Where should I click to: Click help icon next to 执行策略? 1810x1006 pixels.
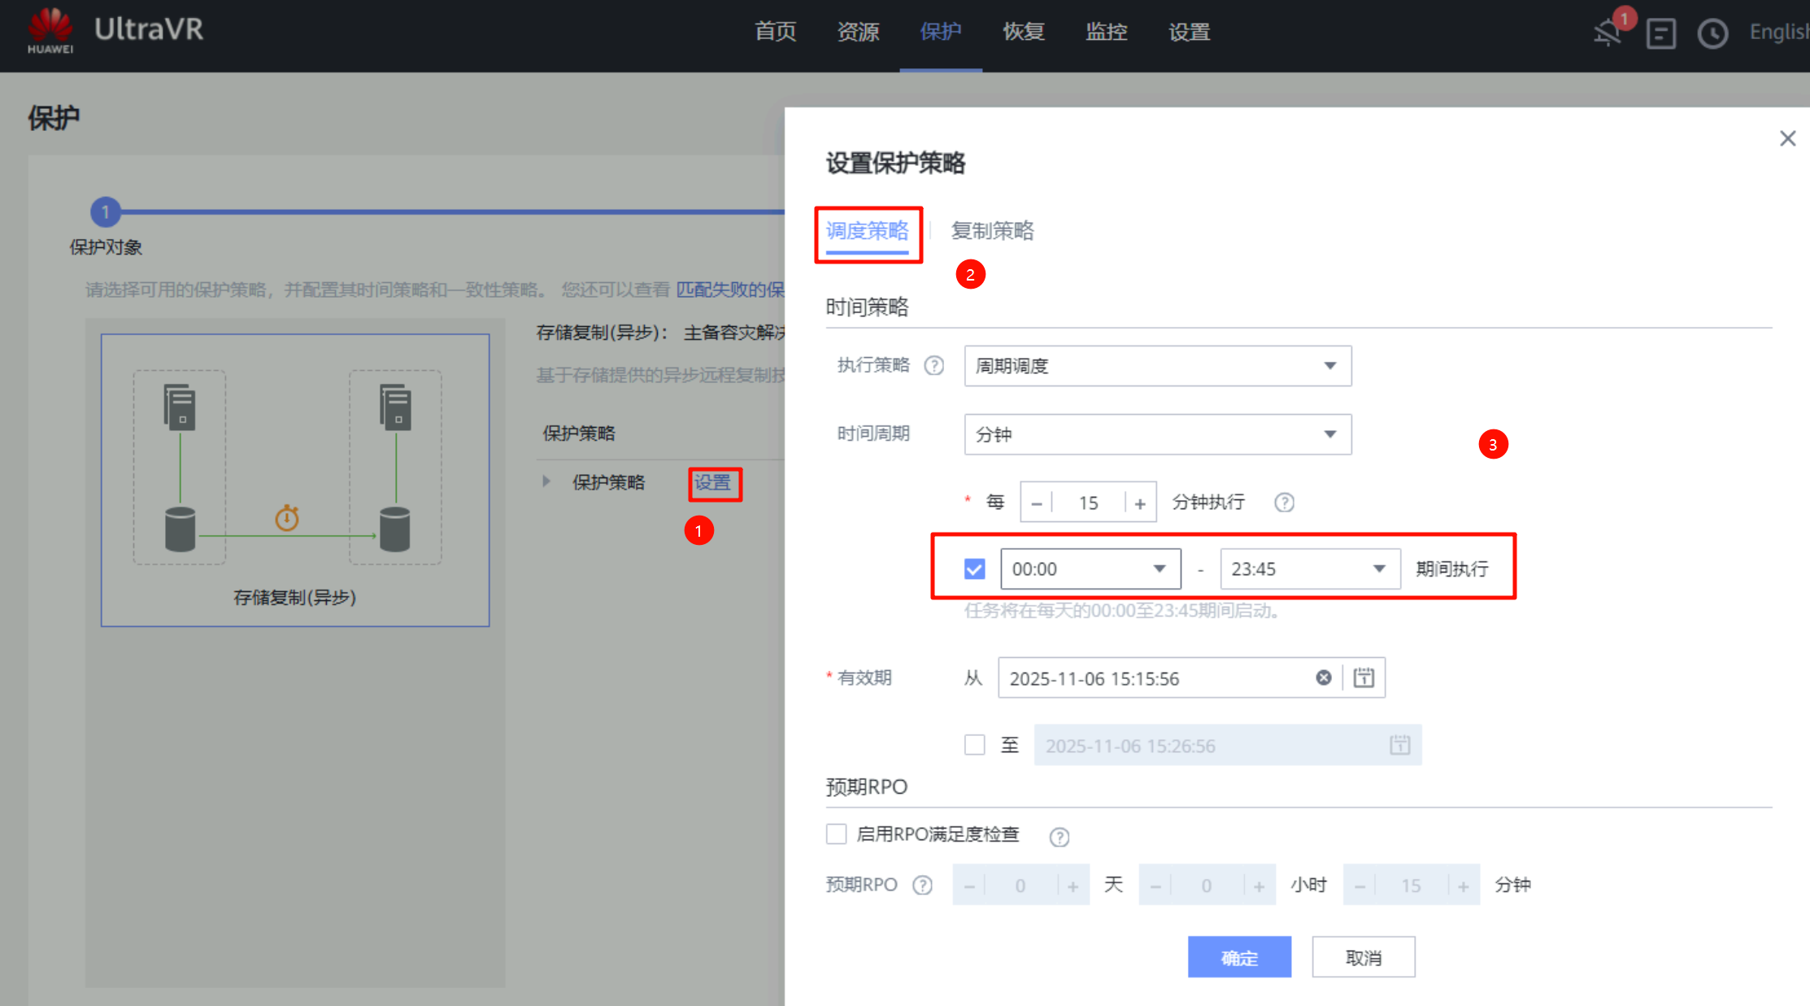click(x=934, y=365)
